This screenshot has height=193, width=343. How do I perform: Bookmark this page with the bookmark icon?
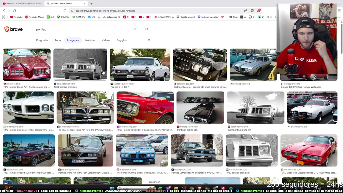click(65, 11)
